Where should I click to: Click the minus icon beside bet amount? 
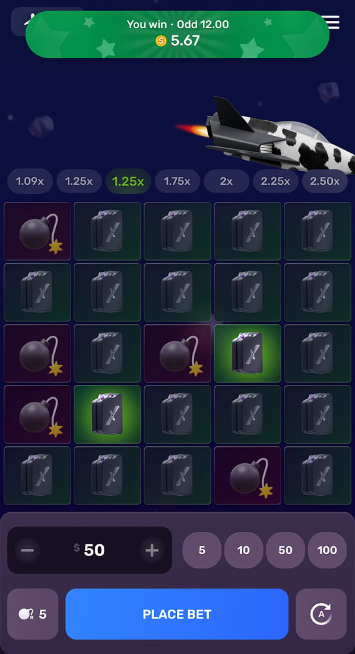(27, 550)
